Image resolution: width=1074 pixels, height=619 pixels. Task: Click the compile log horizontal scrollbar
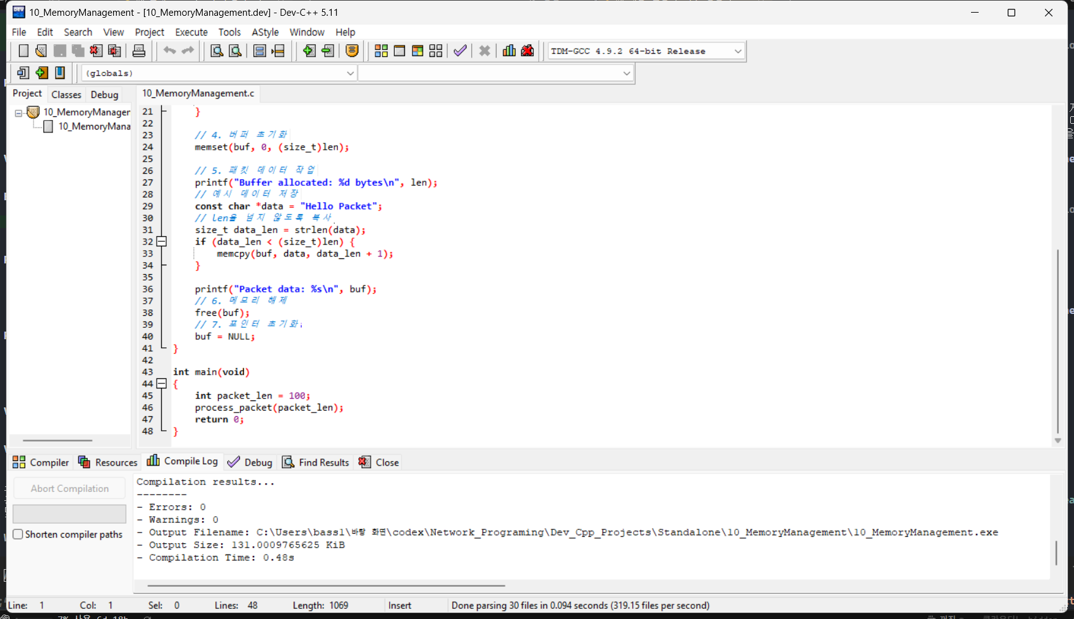click(x=326, y=586)
